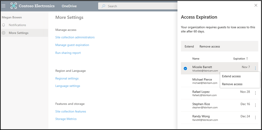Click the Contoso Electronics logo icon
This screenshot has width=262, height=130.
[x=14, y=6]
